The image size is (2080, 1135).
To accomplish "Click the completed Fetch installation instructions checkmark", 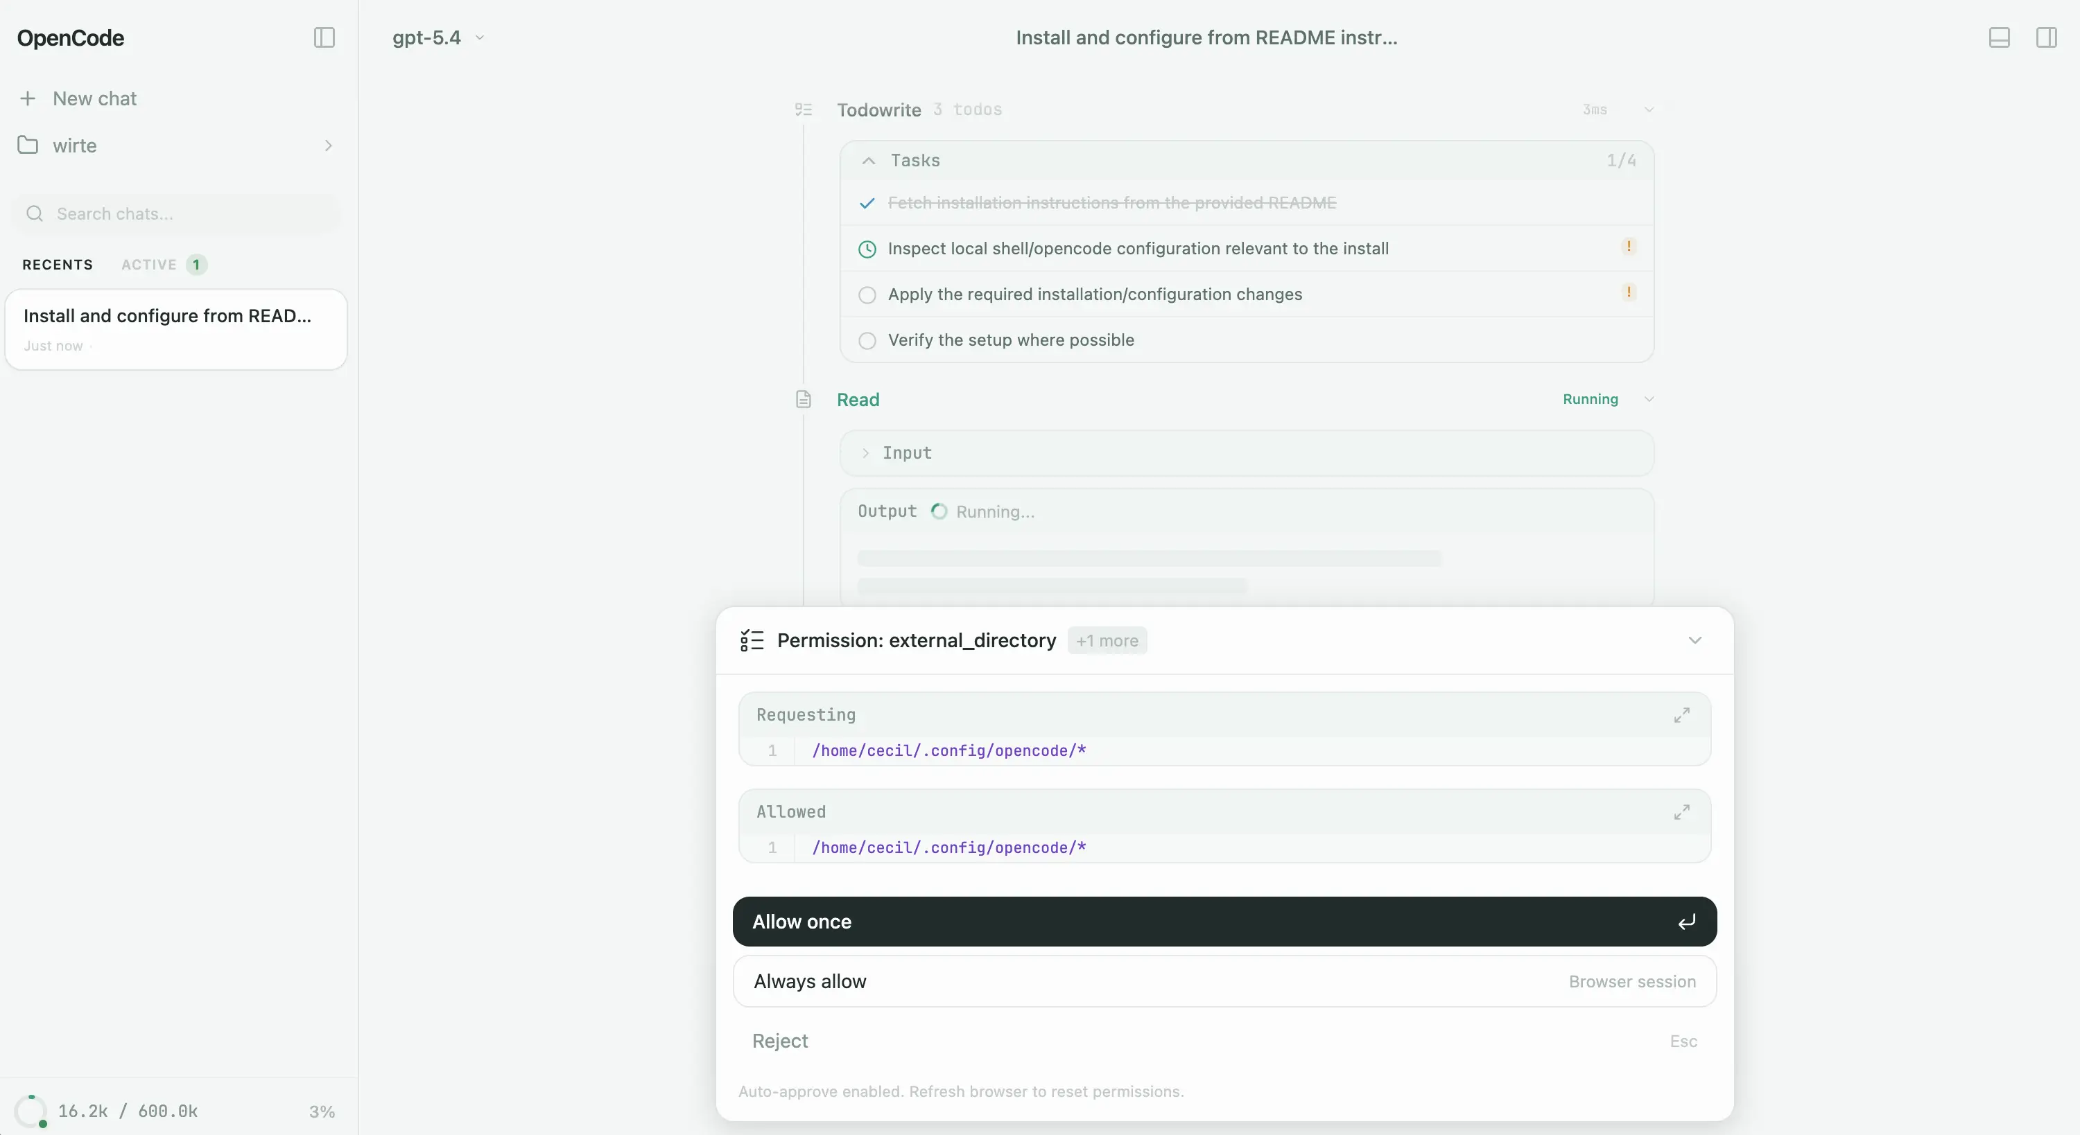I will pyautogui.click(x=867, y=204).
